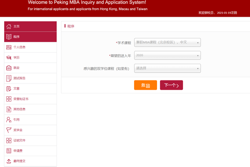Open the 测试报告 section
The width and height of the screenshot is (250, 167).
[x=30, y=79]
